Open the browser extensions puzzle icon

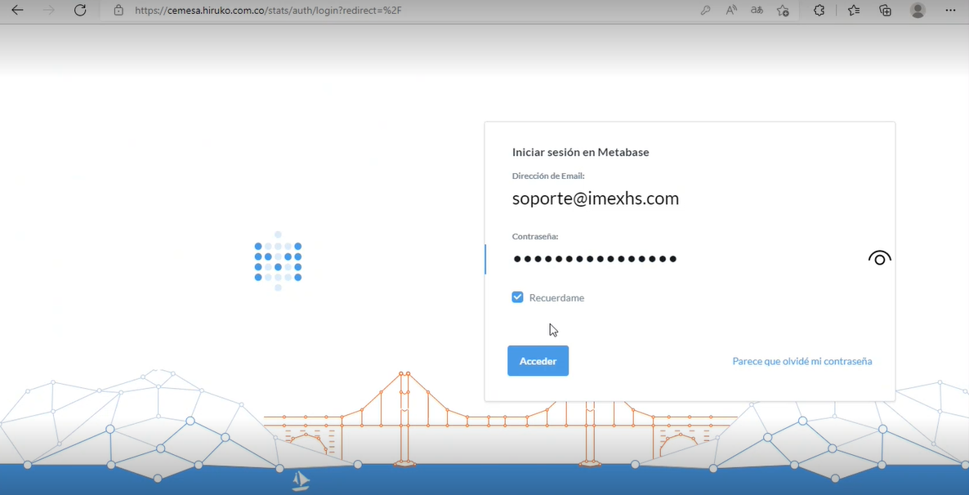click(x=819, y=11)
